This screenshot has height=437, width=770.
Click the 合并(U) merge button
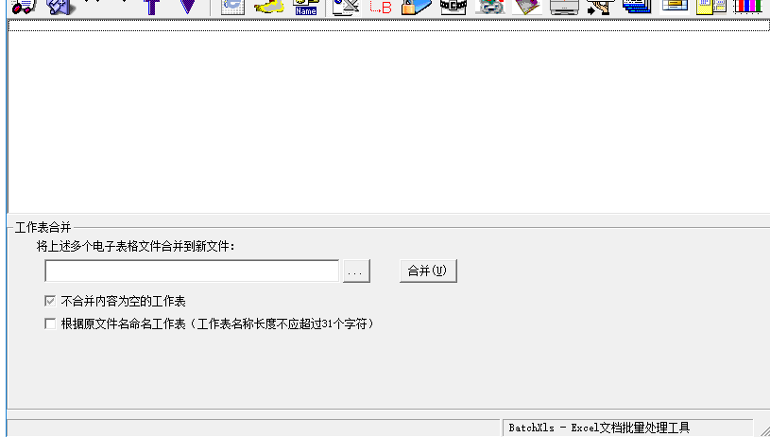click(428, 271)
